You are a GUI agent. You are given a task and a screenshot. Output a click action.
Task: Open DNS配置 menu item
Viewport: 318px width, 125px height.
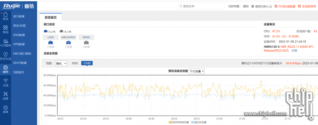tap(19, 35)
